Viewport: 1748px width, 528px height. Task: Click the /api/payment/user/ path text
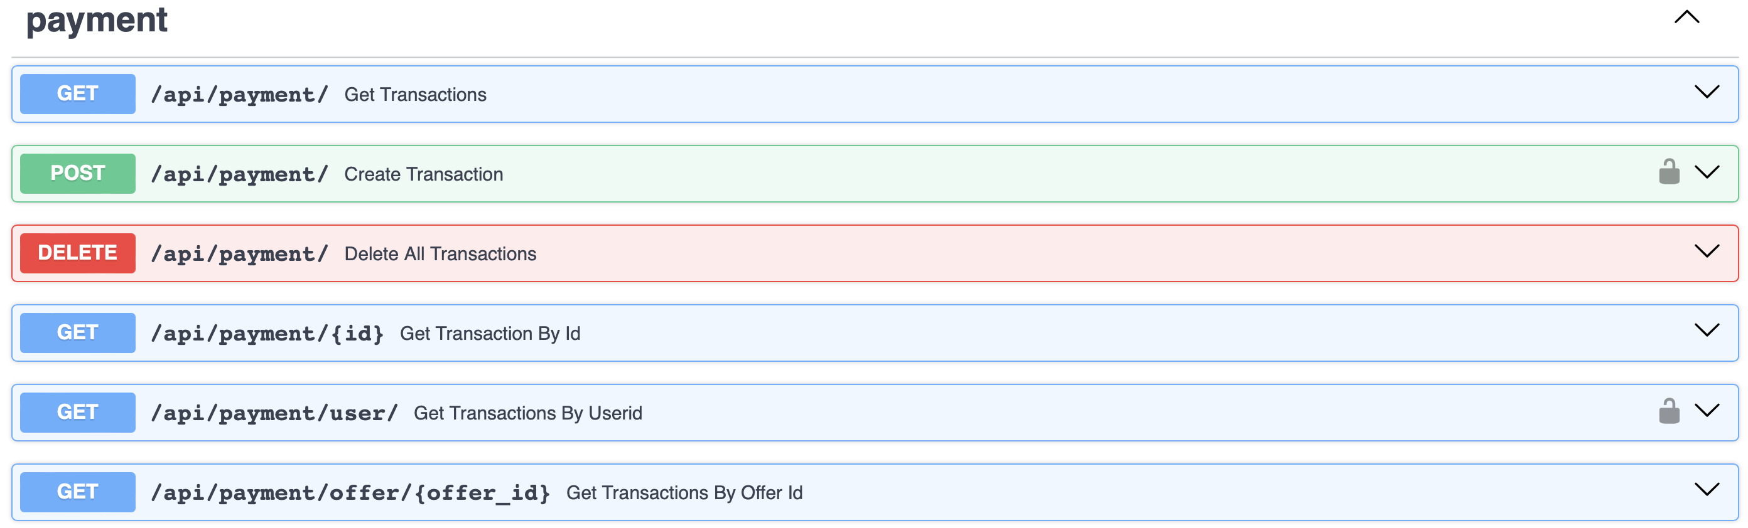(274, 411)
